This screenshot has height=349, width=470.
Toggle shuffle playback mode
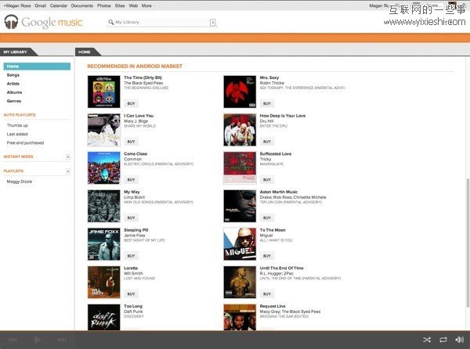tap(427, 340)
